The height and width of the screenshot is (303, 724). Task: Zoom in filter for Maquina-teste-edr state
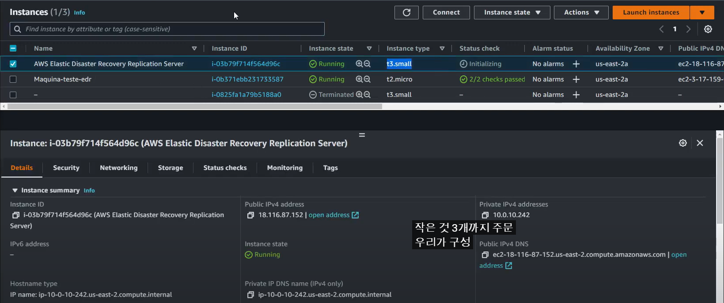click(x=359, y=79)
